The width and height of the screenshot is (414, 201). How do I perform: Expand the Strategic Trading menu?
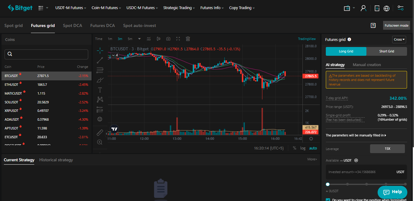tap(179, 8)
